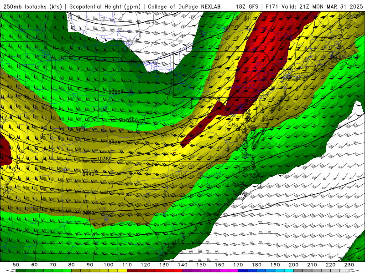Click the 110 value on the color scale
Viewport: 365px width, 273px height.
pos(127,265)
